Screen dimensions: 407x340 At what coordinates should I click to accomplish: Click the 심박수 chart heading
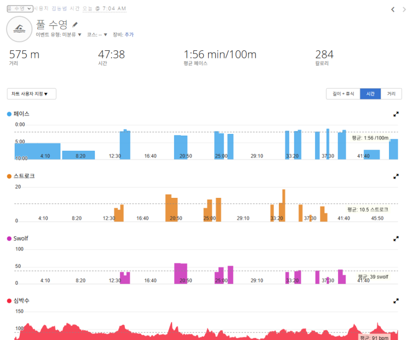(x=21, y=301)
